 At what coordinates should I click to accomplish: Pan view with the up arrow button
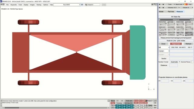140,105
